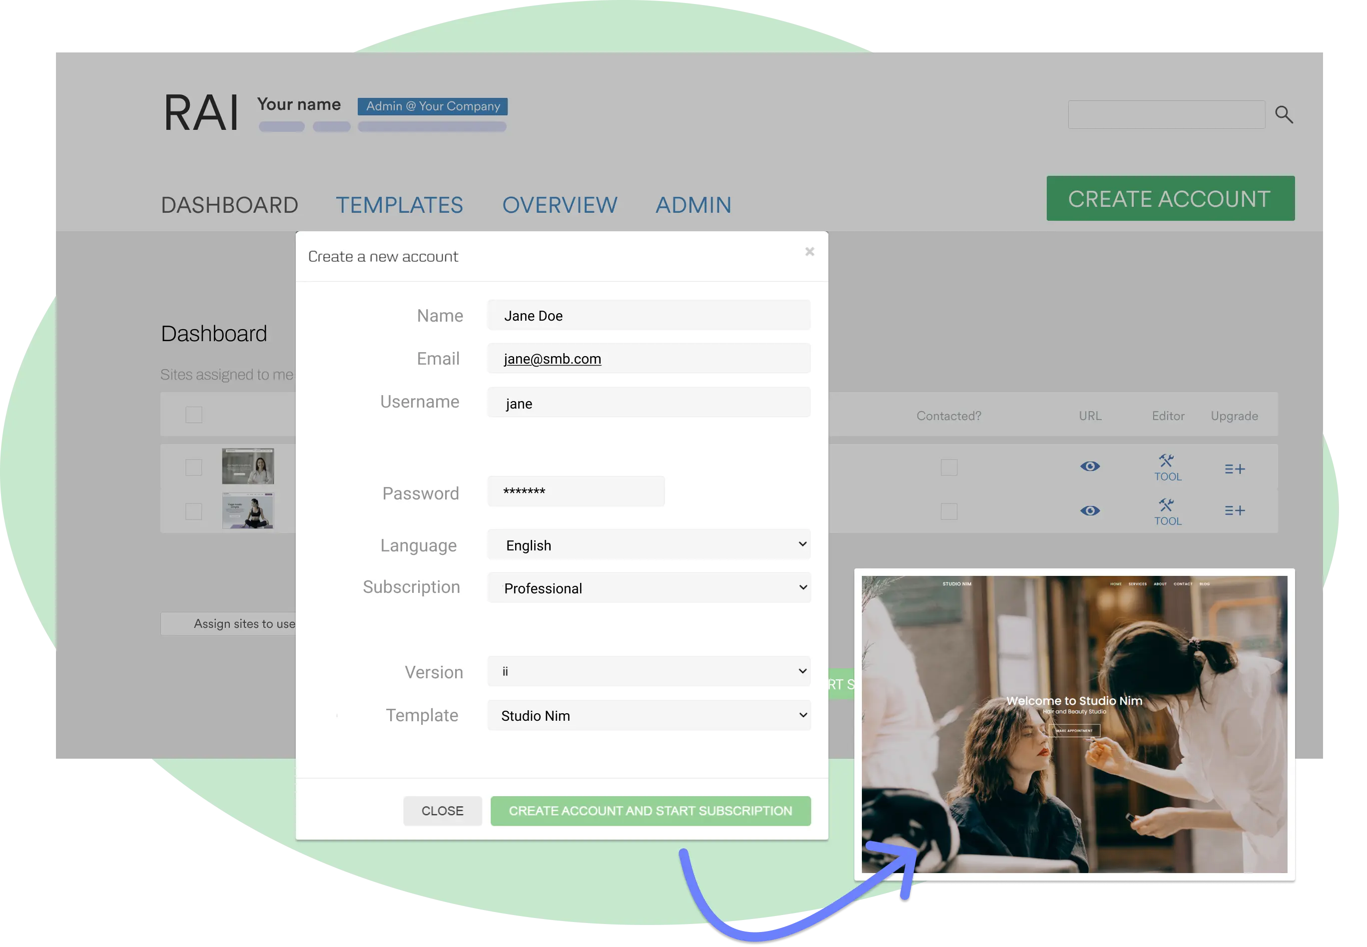Click the close X button on dialog

(x=810, y=252)
